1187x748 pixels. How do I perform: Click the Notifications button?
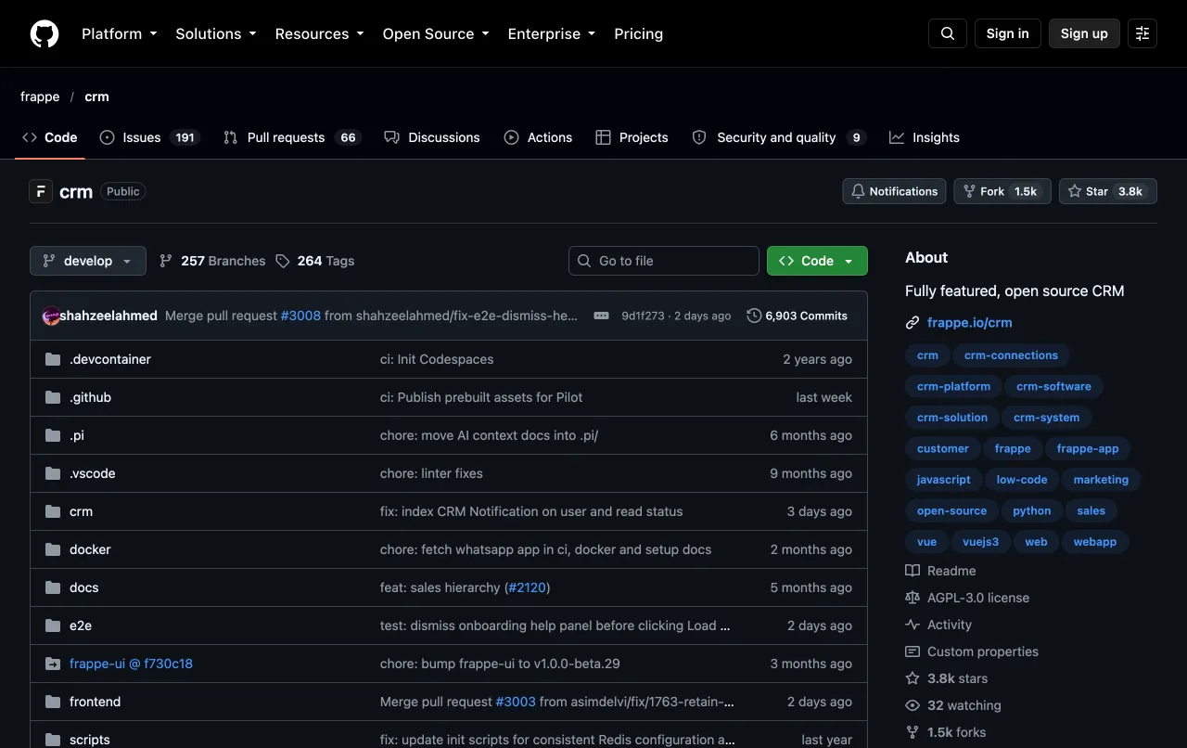coord(894,191)
